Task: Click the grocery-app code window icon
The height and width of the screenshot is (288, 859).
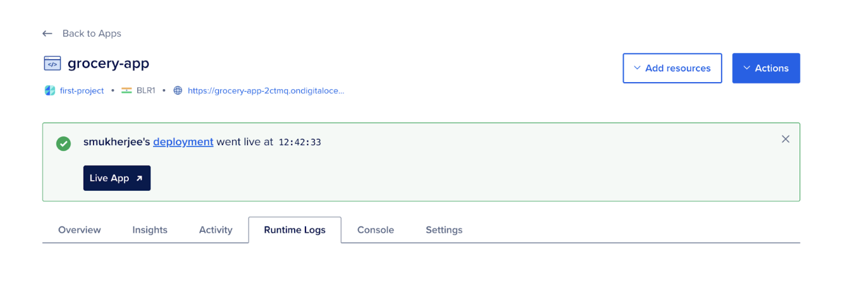Action: [52, 63]
